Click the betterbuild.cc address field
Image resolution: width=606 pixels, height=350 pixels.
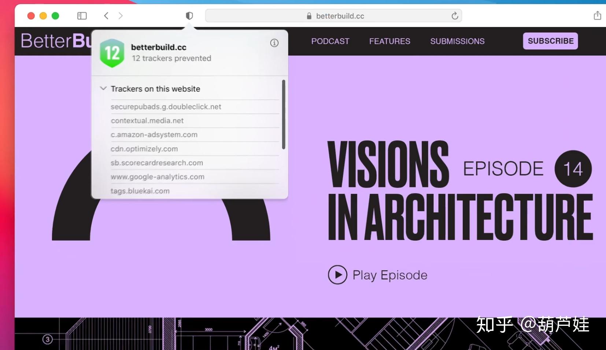click(x=333, y=16)
